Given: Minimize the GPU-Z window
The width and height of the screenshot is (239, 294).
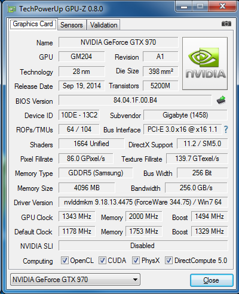Looking at the screenshot, I should tap(184, 7).
